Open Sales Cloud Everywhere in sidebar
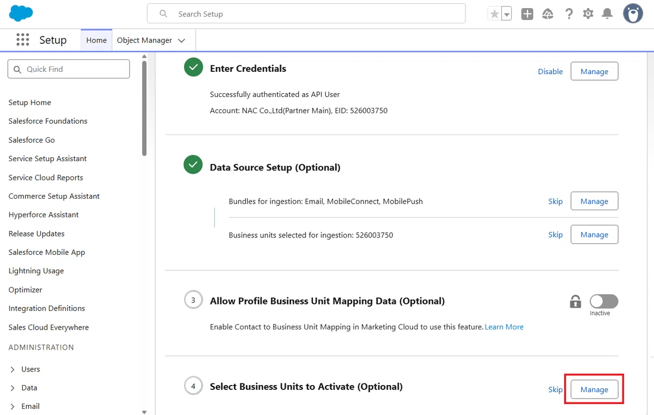The image size is (654, 415). 49,327
